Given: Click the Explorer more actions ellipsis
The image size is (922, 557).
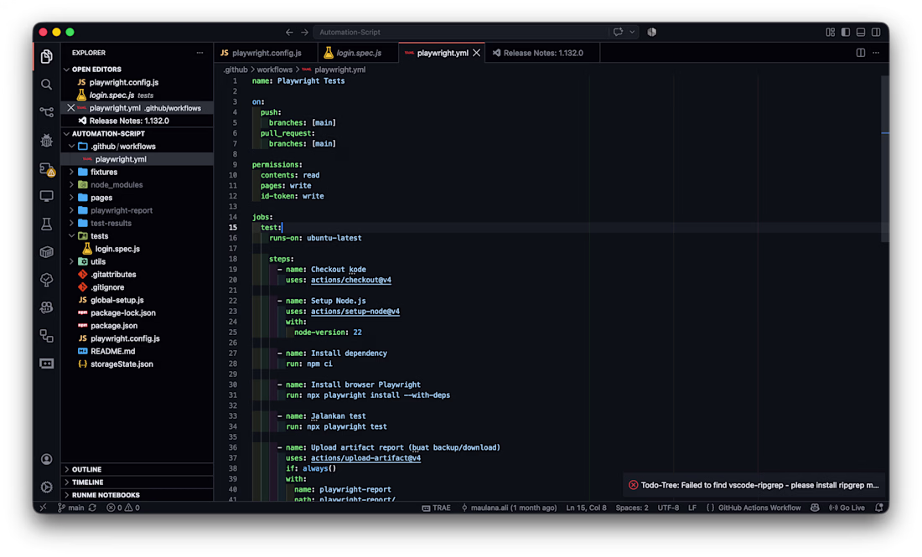Looking at the screenshot, I should click(200, 53).
